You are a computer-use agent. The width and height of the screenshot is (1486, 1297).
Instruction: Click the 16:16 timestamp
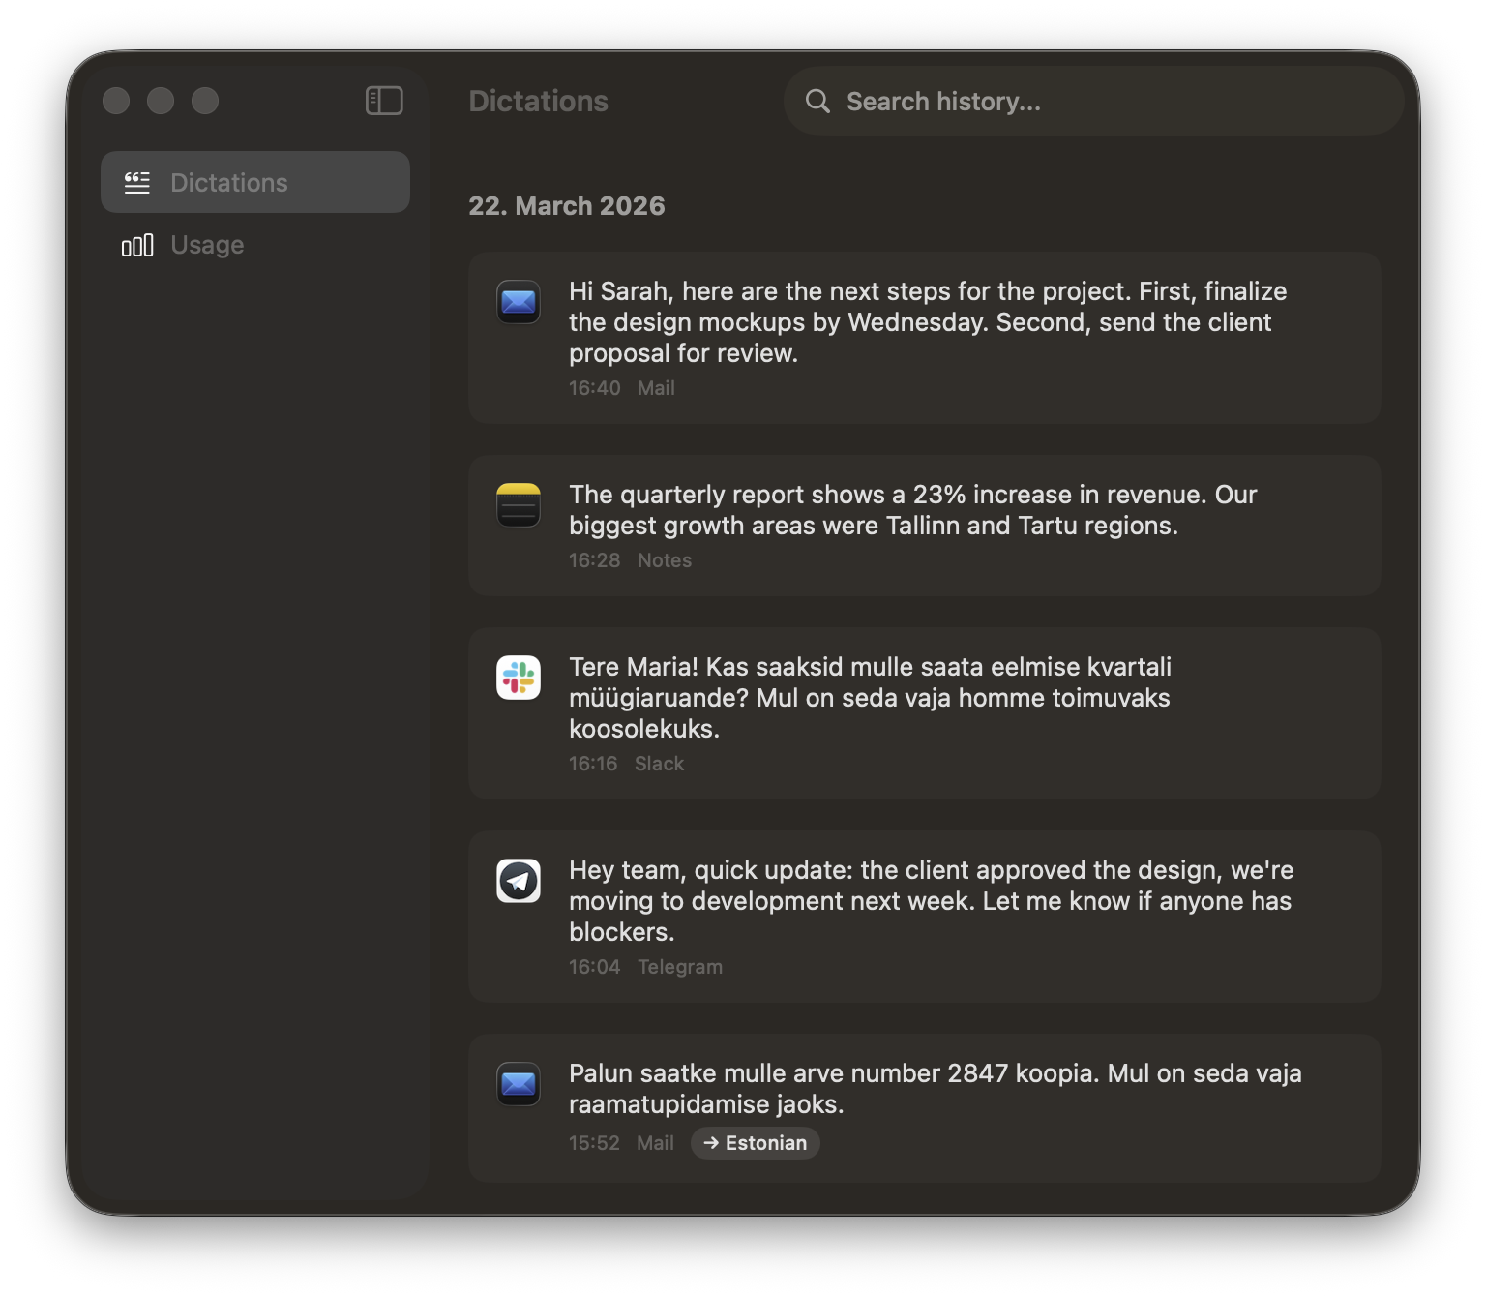[593, 764]
